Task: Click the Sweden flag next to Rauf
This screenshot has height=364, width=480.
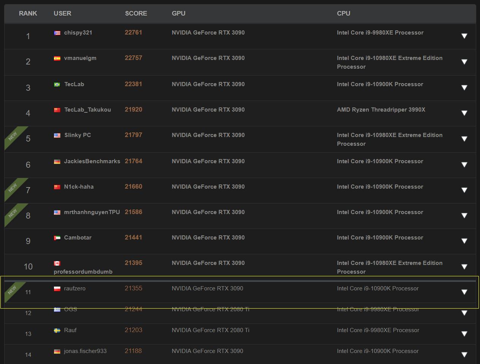Action: click(57, 331)
